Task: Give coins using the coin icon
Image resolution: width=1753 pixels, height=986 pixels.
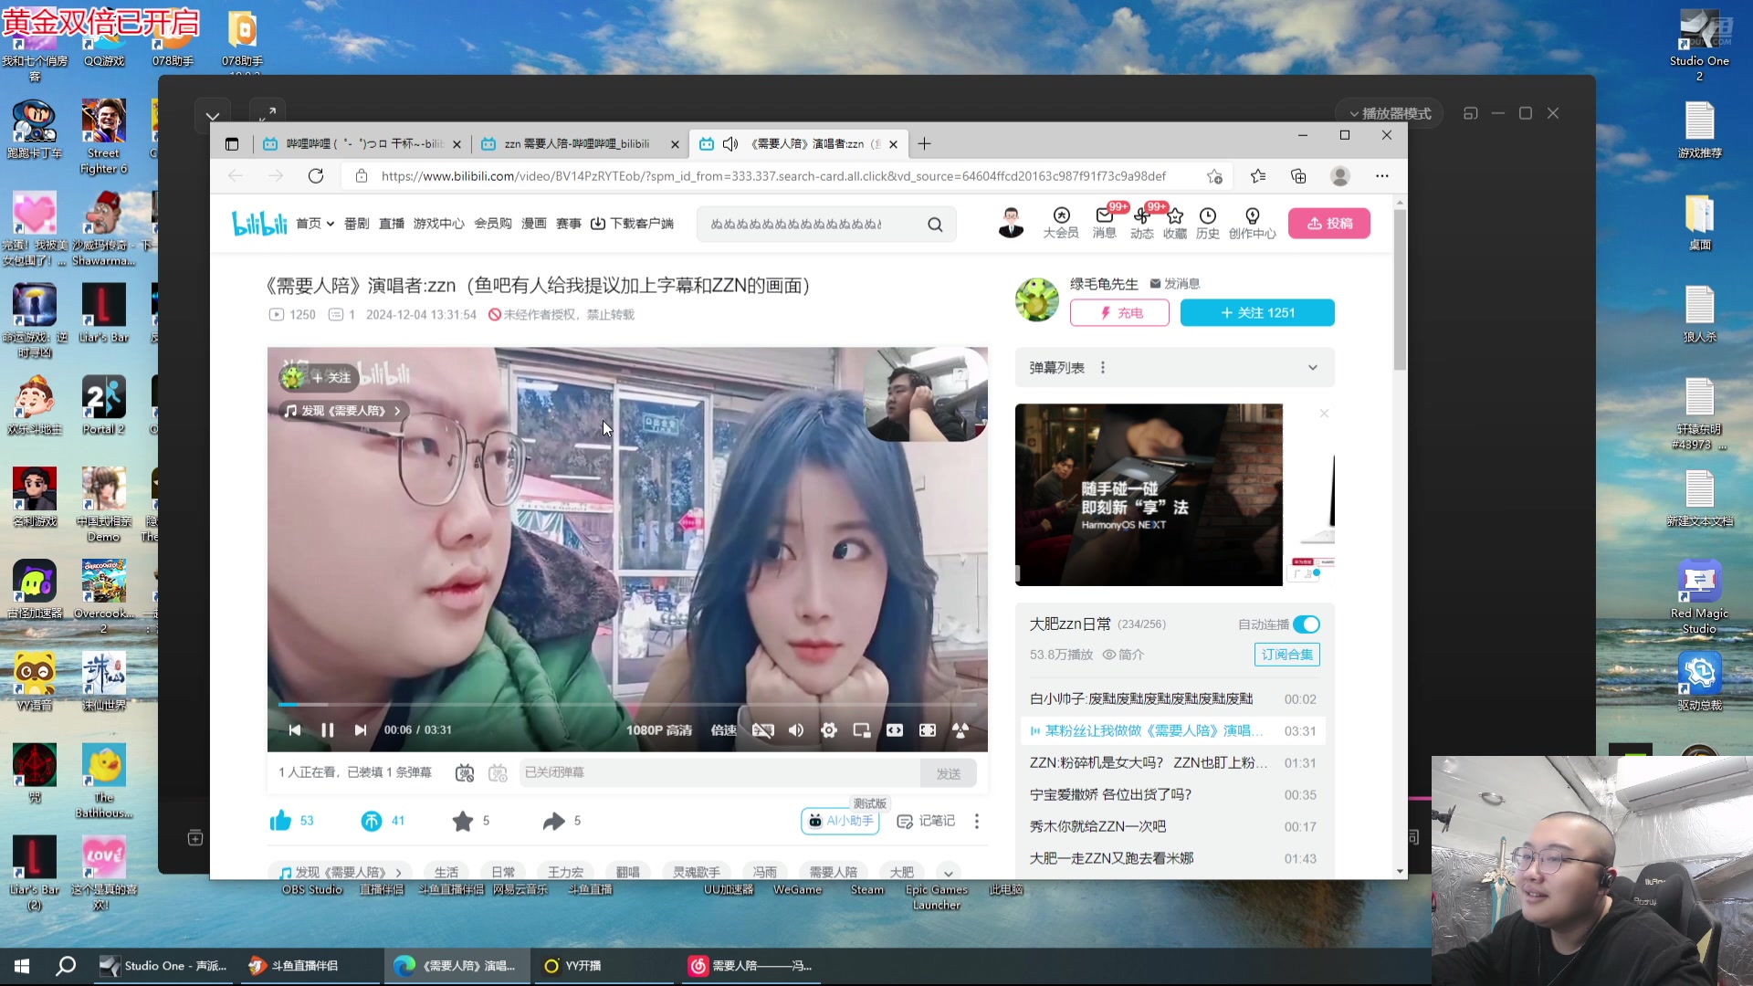Action: 372,821
